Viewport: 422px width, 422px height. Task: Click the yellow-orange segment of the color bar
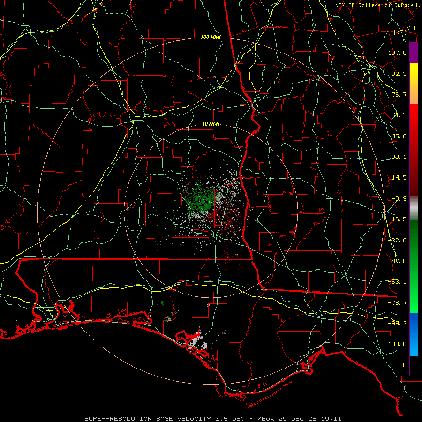click(414, 83)
